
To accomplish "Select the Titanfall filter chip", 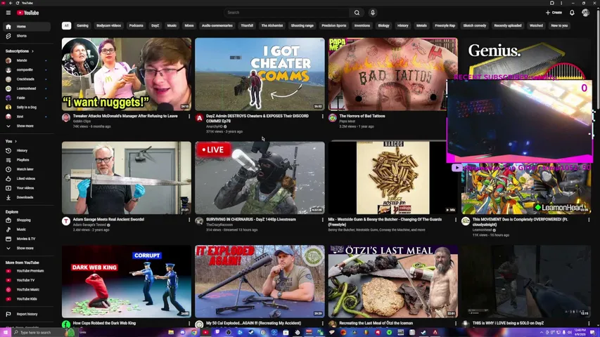I will [247, 25].
